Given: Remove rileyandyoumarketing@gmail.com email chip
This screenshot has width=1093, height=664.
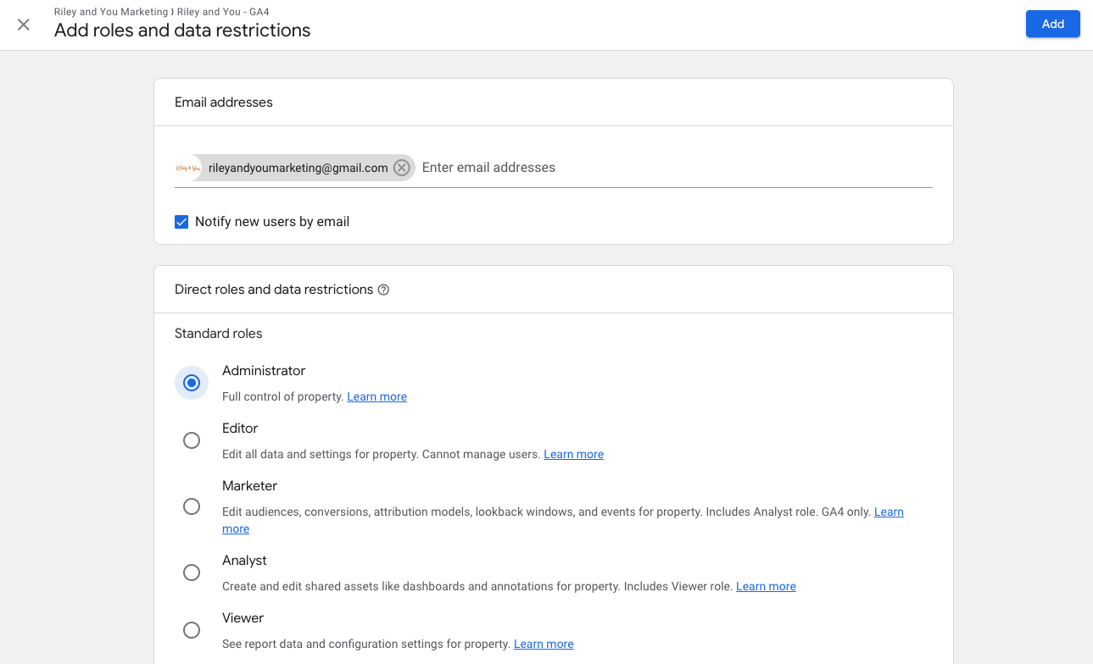Looking at the screenshot, I should 402,168.
